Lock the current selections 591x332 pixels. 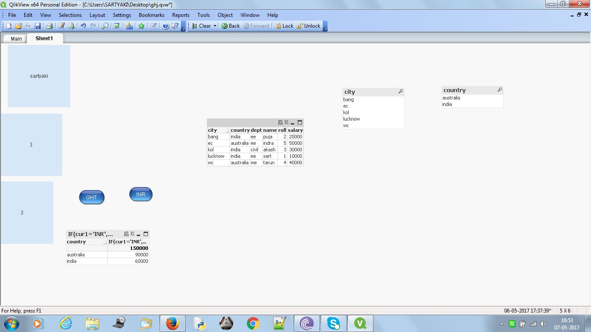coord(284,26)
